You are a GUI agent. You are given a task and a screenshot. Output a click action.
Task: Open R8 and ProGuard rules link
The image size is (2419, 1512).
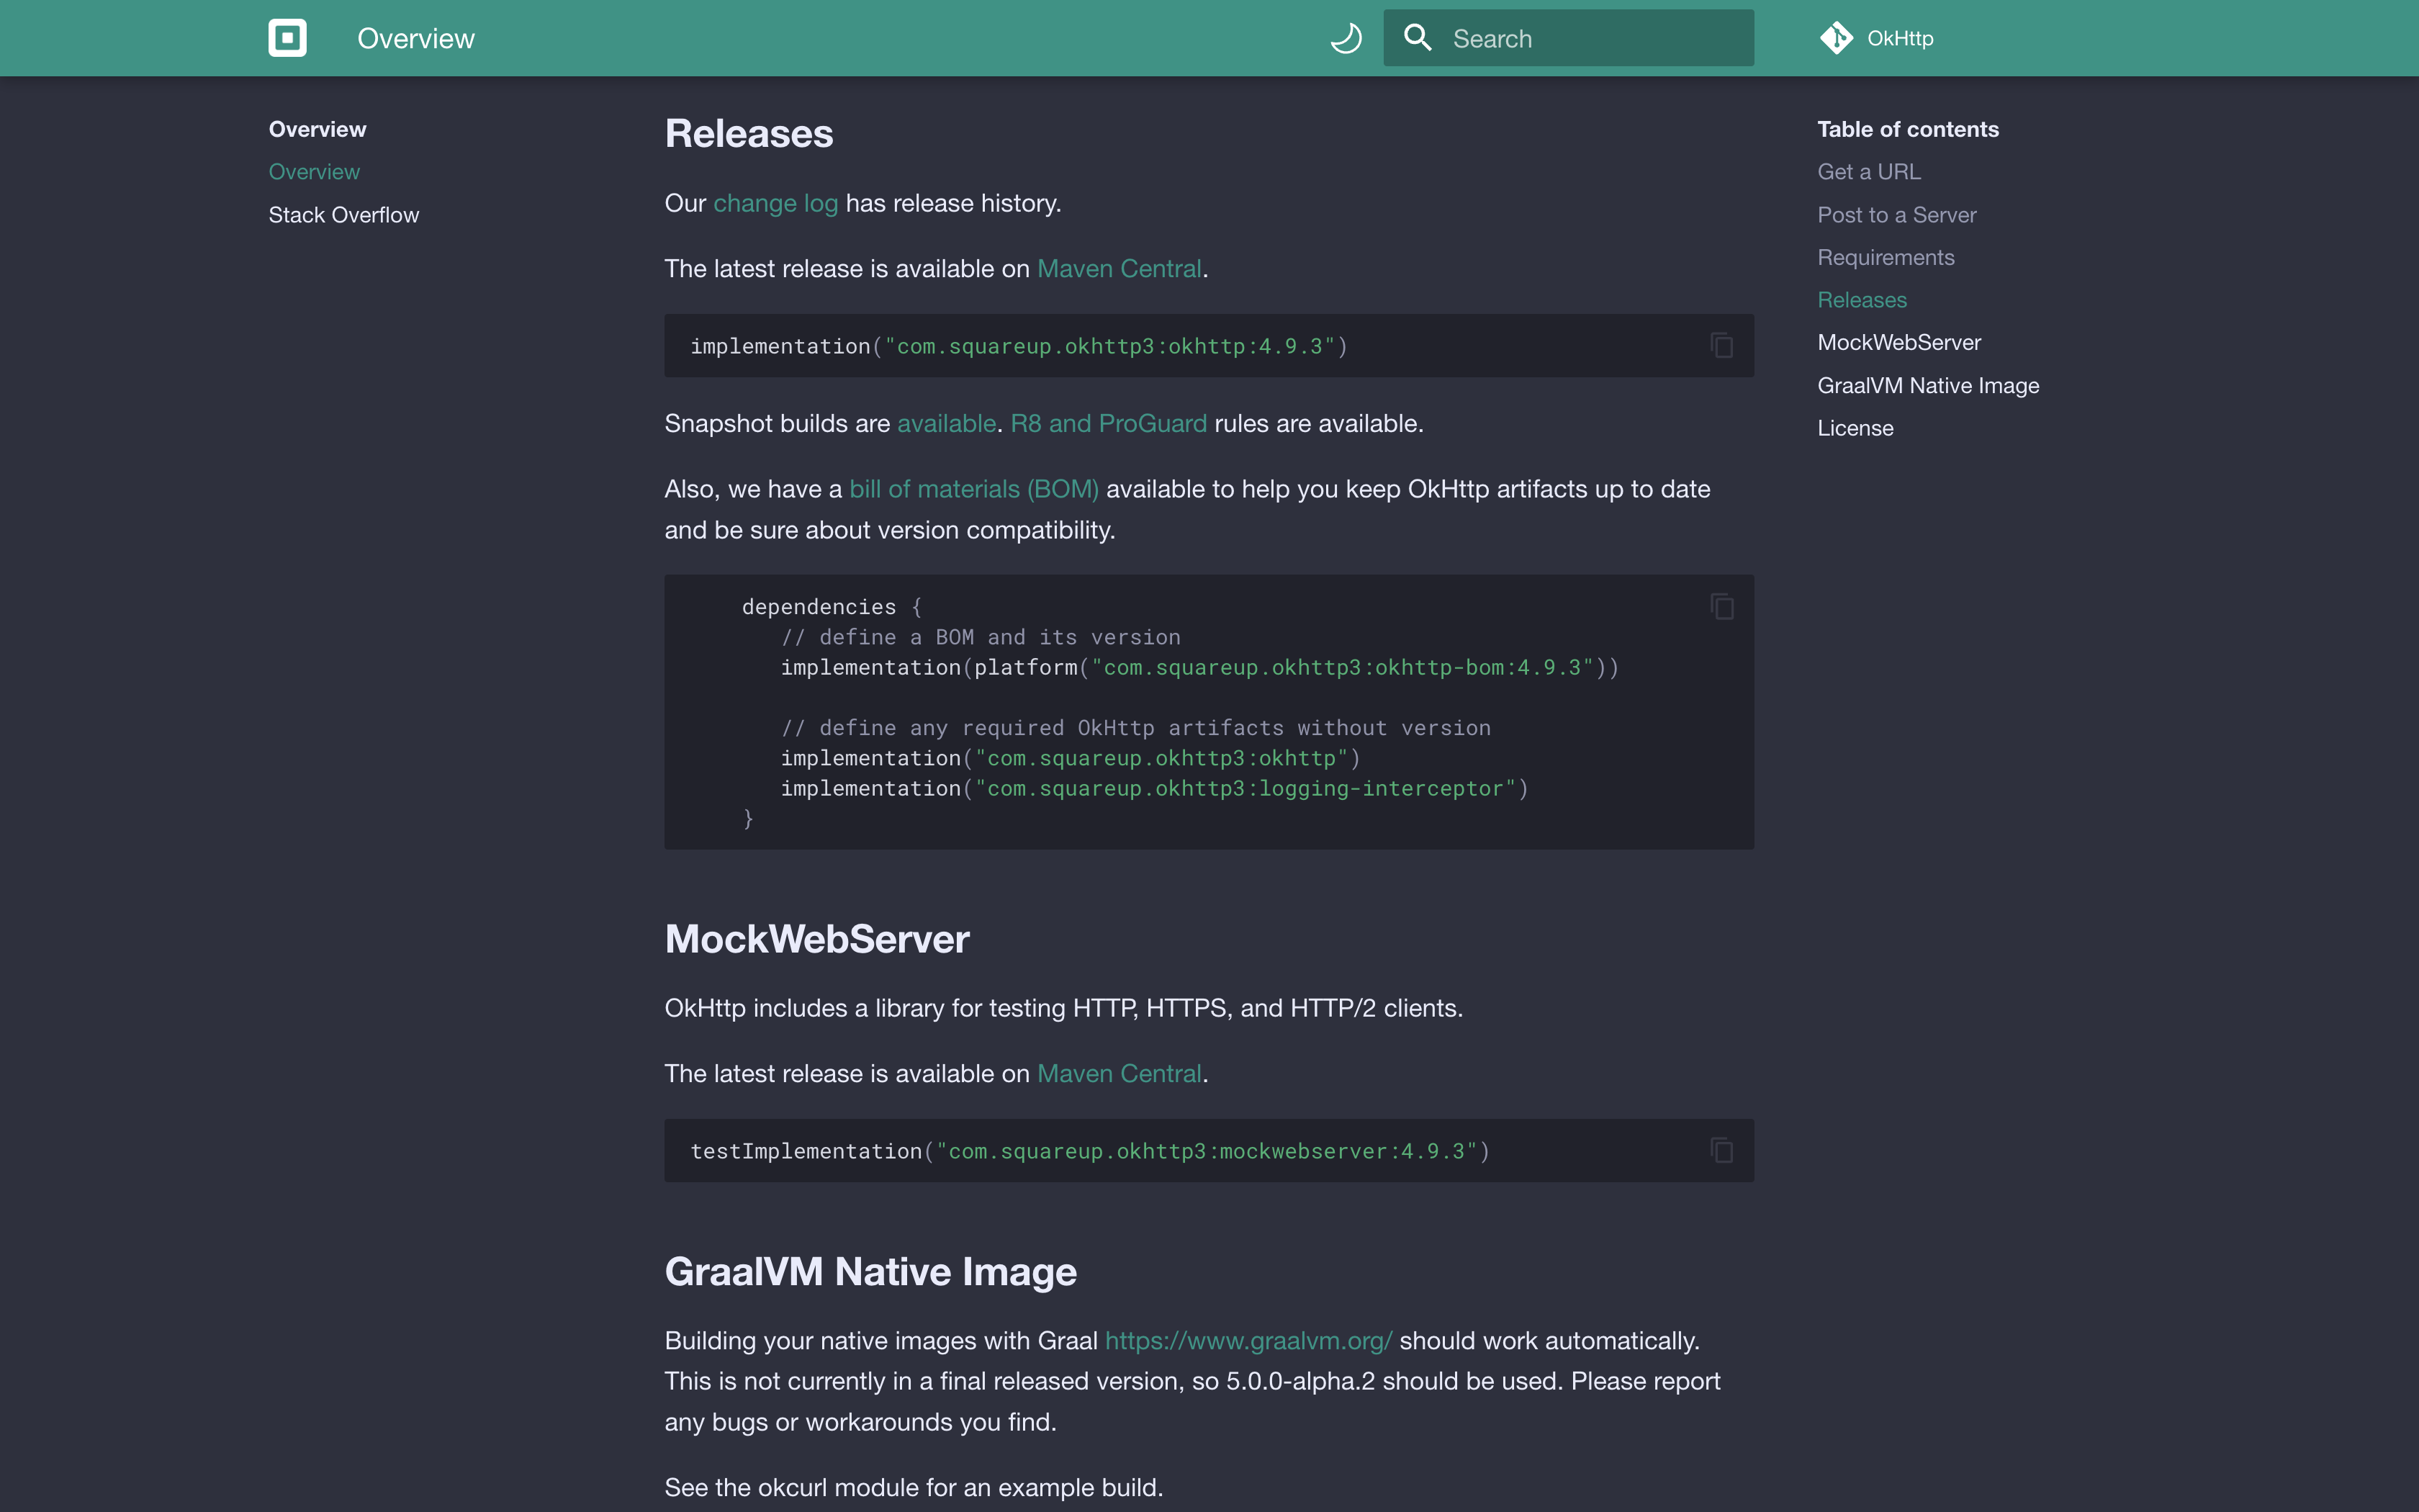1109,423
